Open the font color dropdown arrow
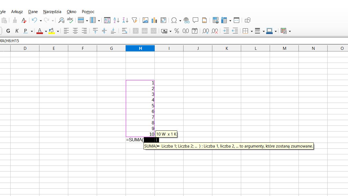This screenshot has width=348, height=196. tap(46, 31)
